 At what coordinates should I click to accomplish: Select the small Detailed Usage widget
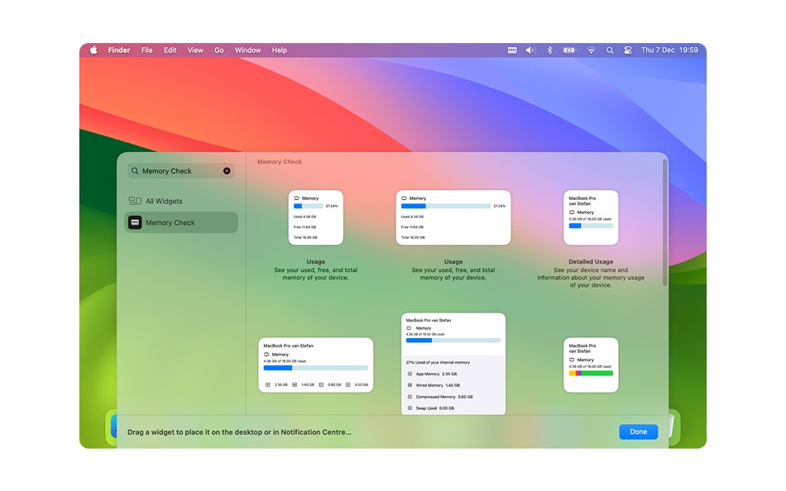click(x=591, y=217)
